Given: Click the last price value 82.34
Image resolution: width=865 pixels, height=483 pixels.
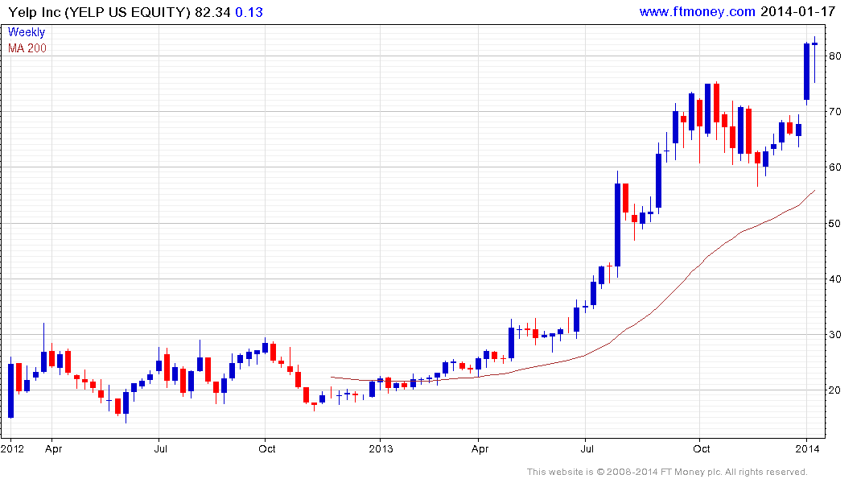Looking at the screenshot, I should [x=212, y=12].
